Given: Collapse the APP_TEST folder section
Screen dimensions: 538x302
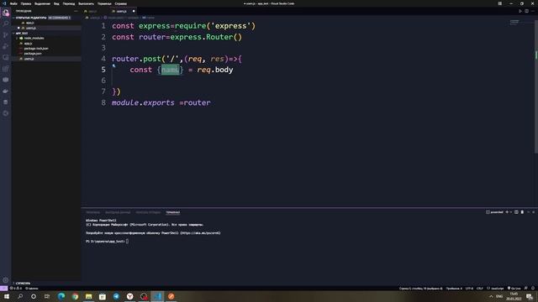Looking at the screenshot, I should pos(22,34).
